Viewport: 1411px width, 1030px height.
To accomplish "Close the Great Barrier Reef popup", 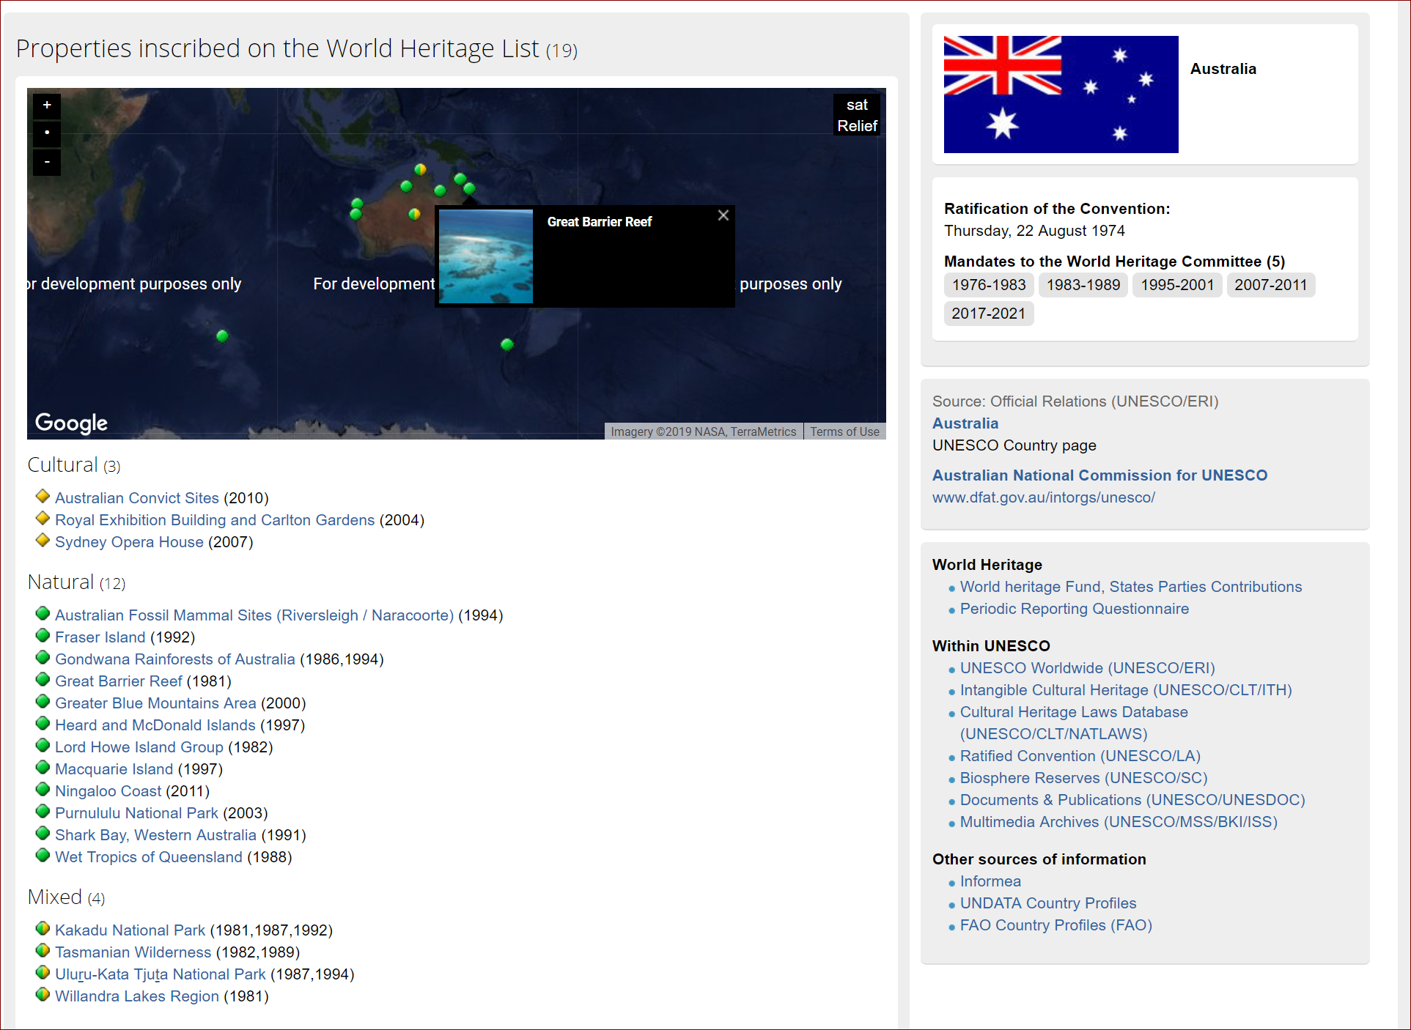I will point(723,215).
